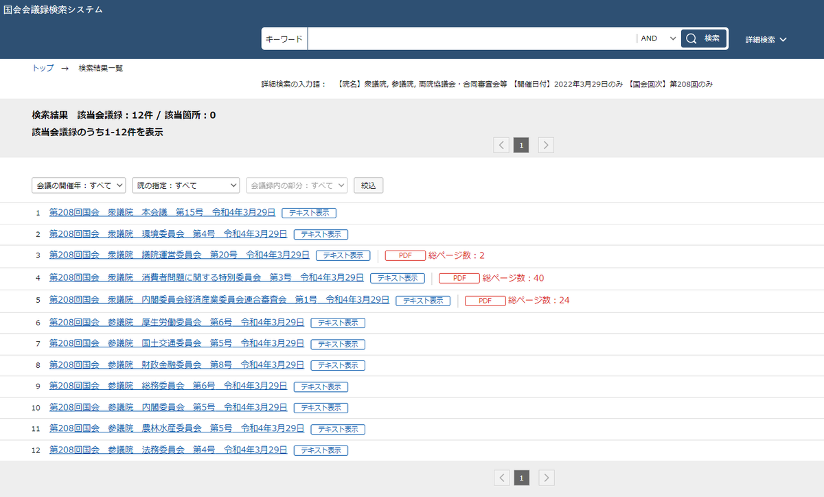
Task: Open 消費者問題に関する特別委員会 第3号 record
Action: (x=207, y=278)
